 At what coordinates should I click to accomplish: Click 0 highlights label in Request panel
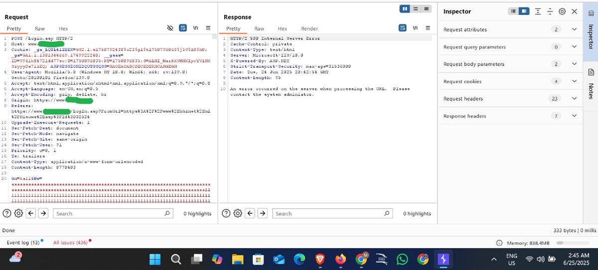tap(197, 214)
